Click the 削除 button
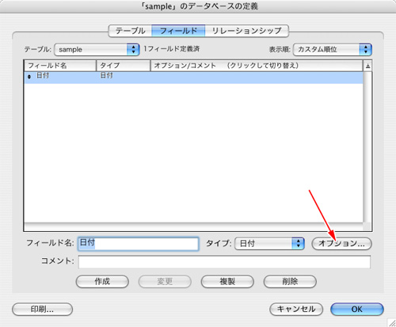Viewport: 396px width, 327px height. [x=290, y=282]
